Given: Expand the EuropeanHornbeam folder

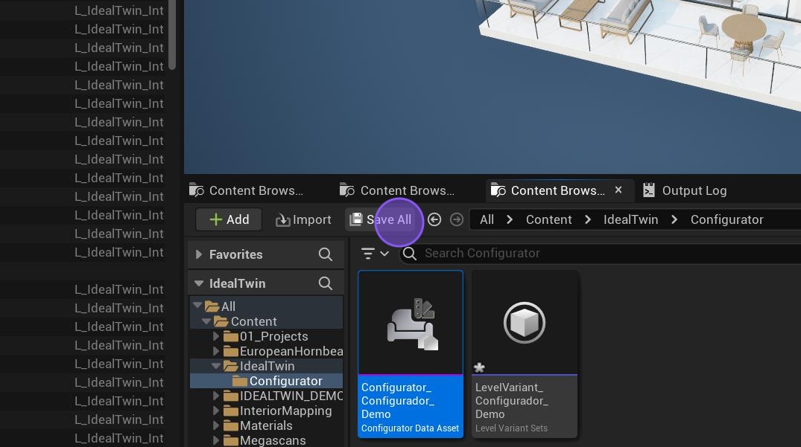Looking at the screenshot, I should (x=215, y=351).
